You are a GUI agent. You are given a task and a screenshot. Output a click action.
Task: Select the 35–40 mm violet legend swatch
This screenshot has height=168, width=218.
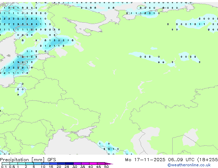85,164
